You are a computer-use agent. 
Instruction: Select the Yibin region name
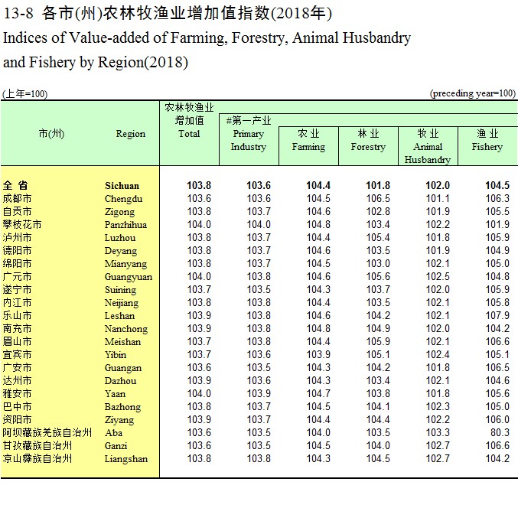tap(116, 355)
